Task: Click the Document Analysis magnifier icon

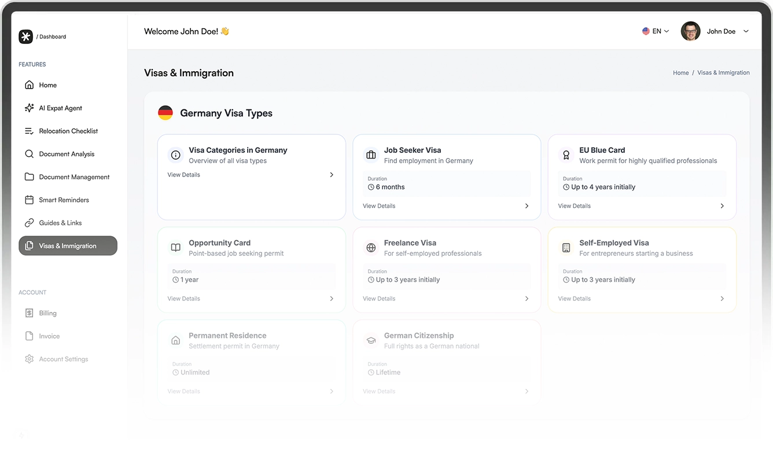Action: [29, 154]
